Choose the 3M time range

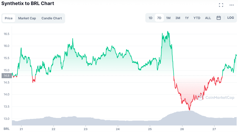click(x=178, y=18)
